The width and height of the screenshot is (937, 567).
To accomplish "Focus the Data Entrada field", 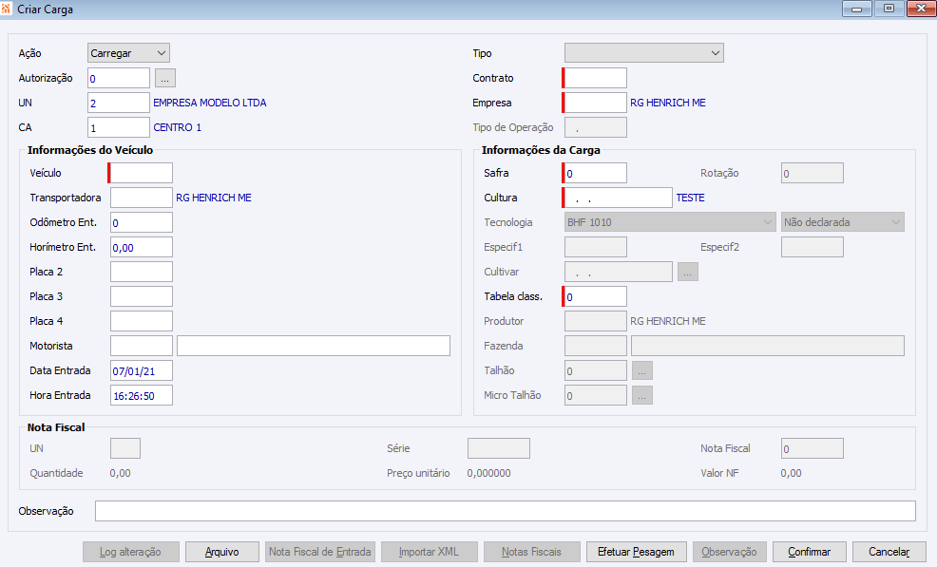I will (142, 370).
